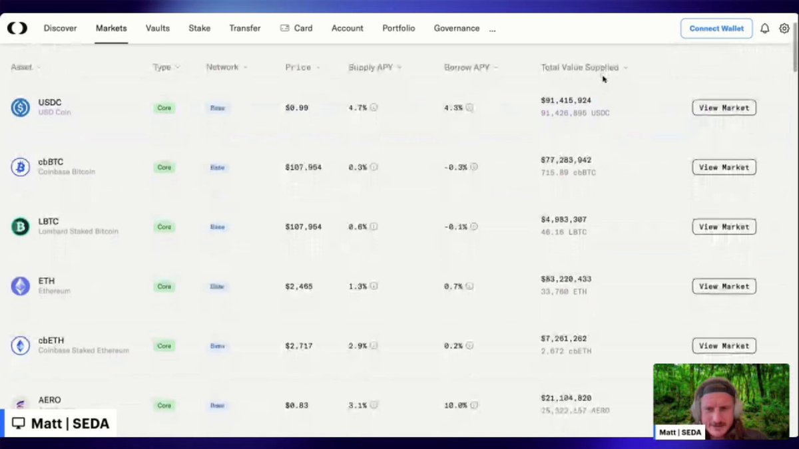Click info icon beside AERO 3.1% supply APY
The width and height of the screenshot is (799, 449).
(374, 405)
